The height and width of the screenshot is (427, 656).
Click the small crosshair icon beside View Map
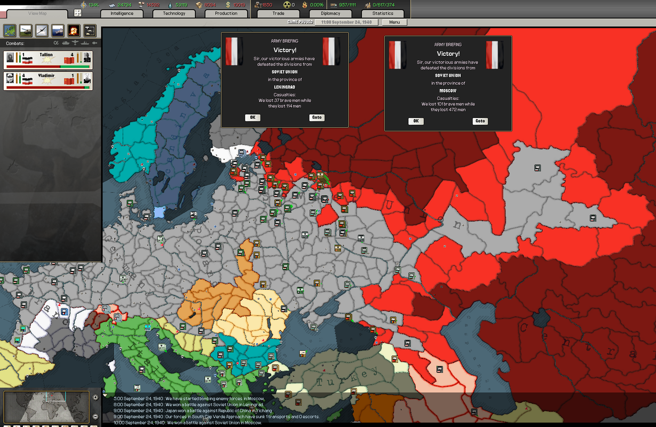tap(78, 13)
